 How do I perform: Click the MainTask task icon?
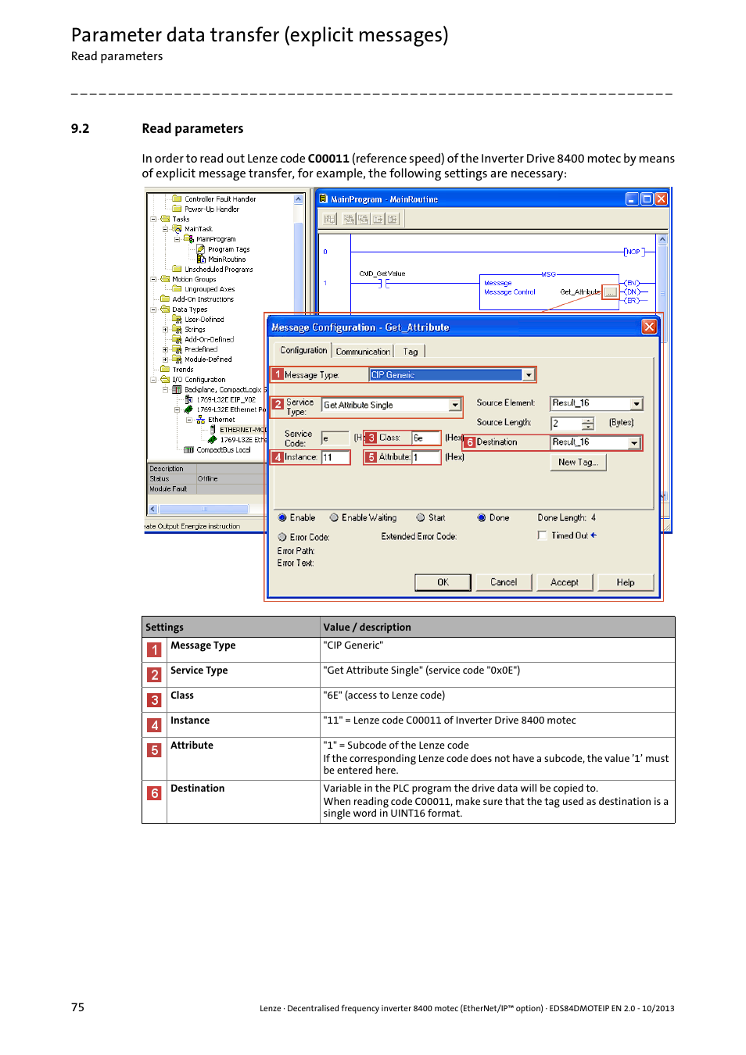(177, 229)
